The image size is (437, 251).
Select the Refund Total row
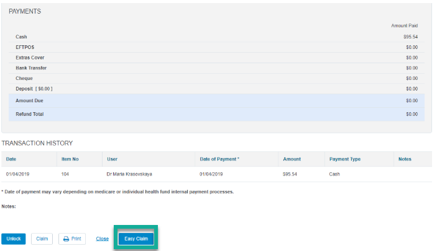tap(216, 114)
